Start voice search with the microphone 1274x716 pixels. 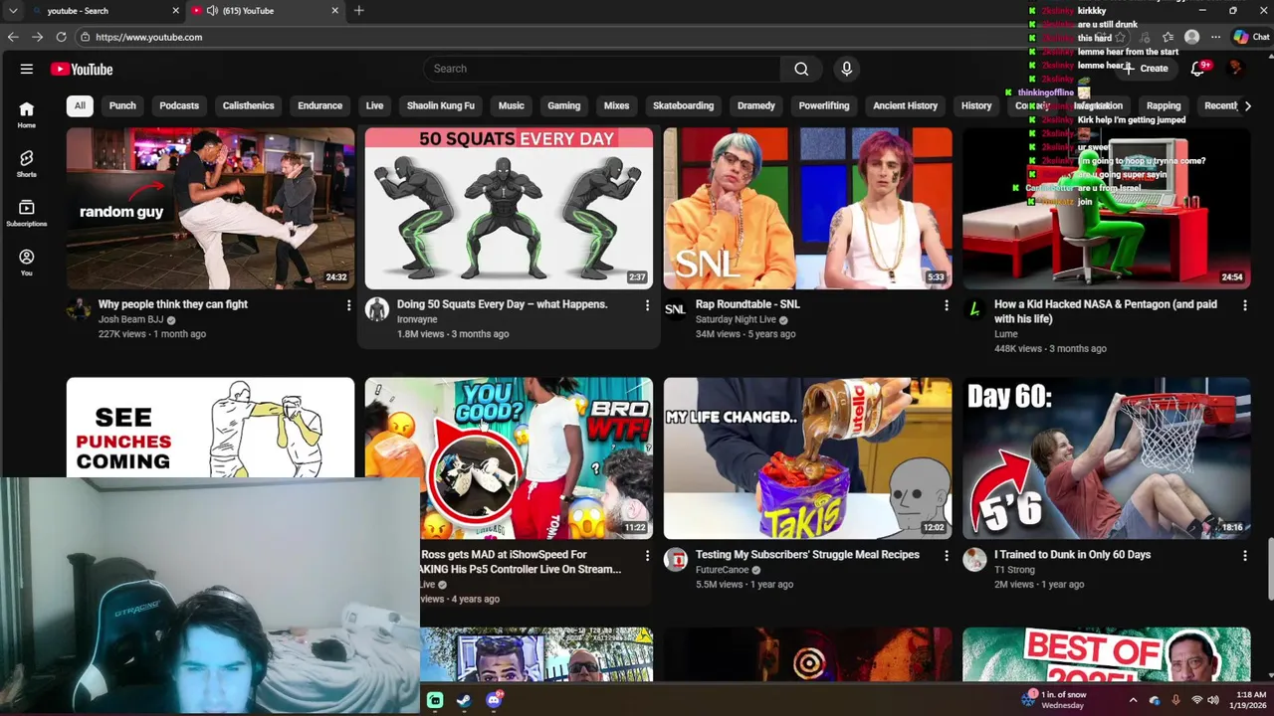[x=846, y=69]
